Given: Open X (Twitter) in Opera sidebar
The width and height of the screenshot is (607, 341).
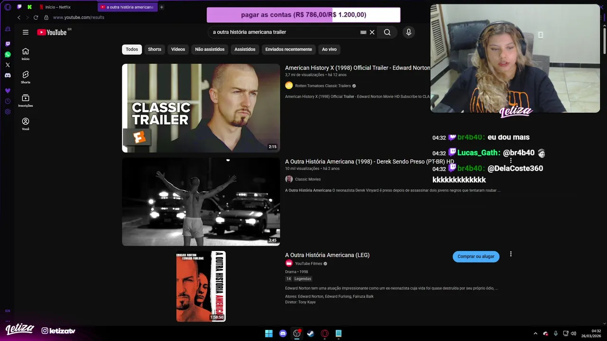Looking at the screenshot, I should (x=8, y=65).
